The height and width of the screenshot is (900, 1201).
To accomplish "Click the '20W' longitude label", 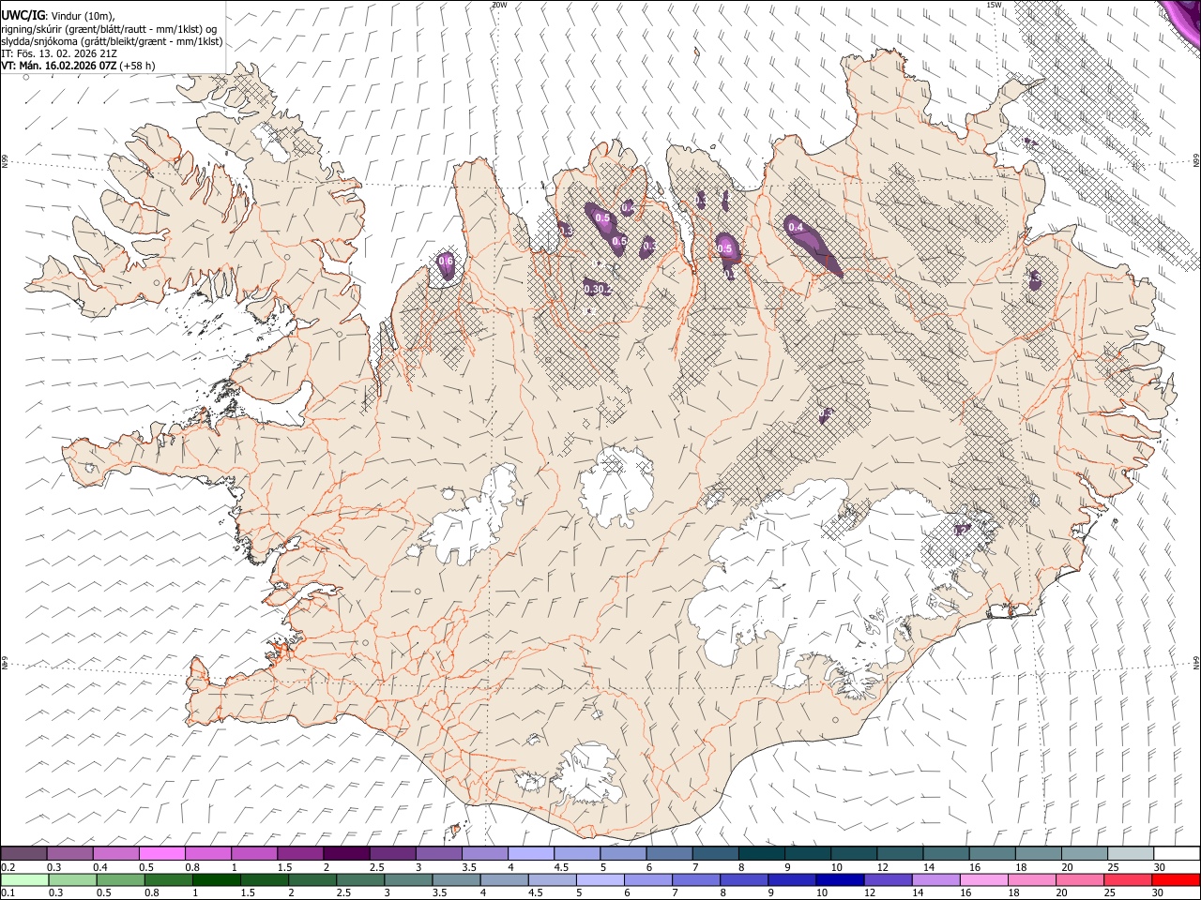I will (x=500, y=5).
